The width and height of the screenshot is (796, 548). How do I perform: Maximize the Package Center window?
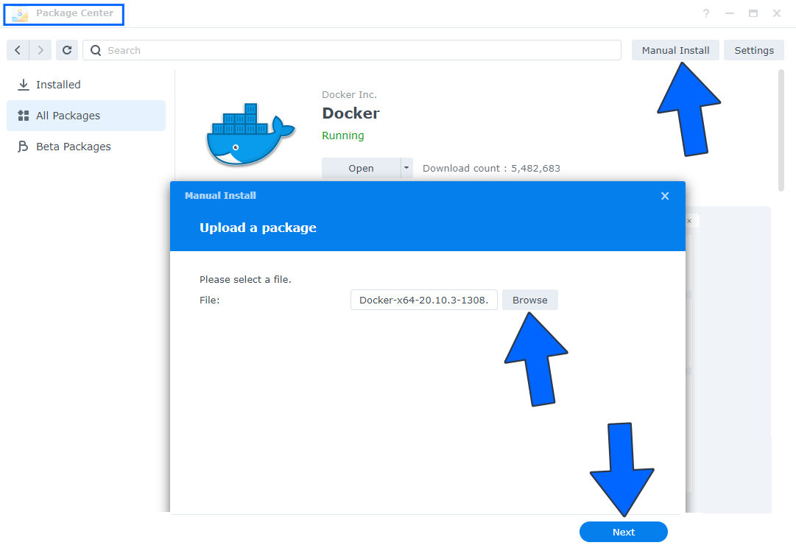753,14
